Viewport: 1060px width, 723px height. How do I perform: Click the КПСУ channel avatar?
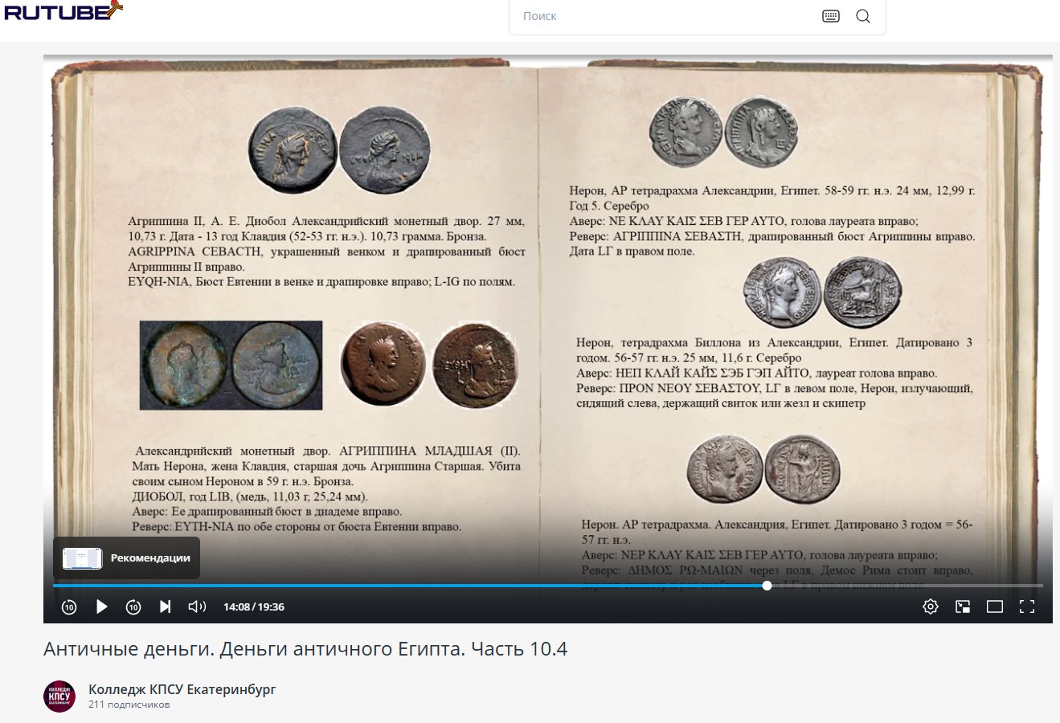[59, 696]
